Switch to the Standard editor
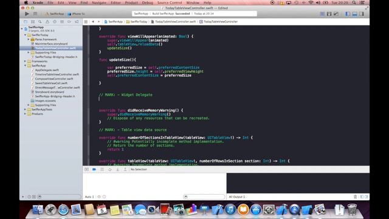389x219 pixels. click(x=322, y=14)
